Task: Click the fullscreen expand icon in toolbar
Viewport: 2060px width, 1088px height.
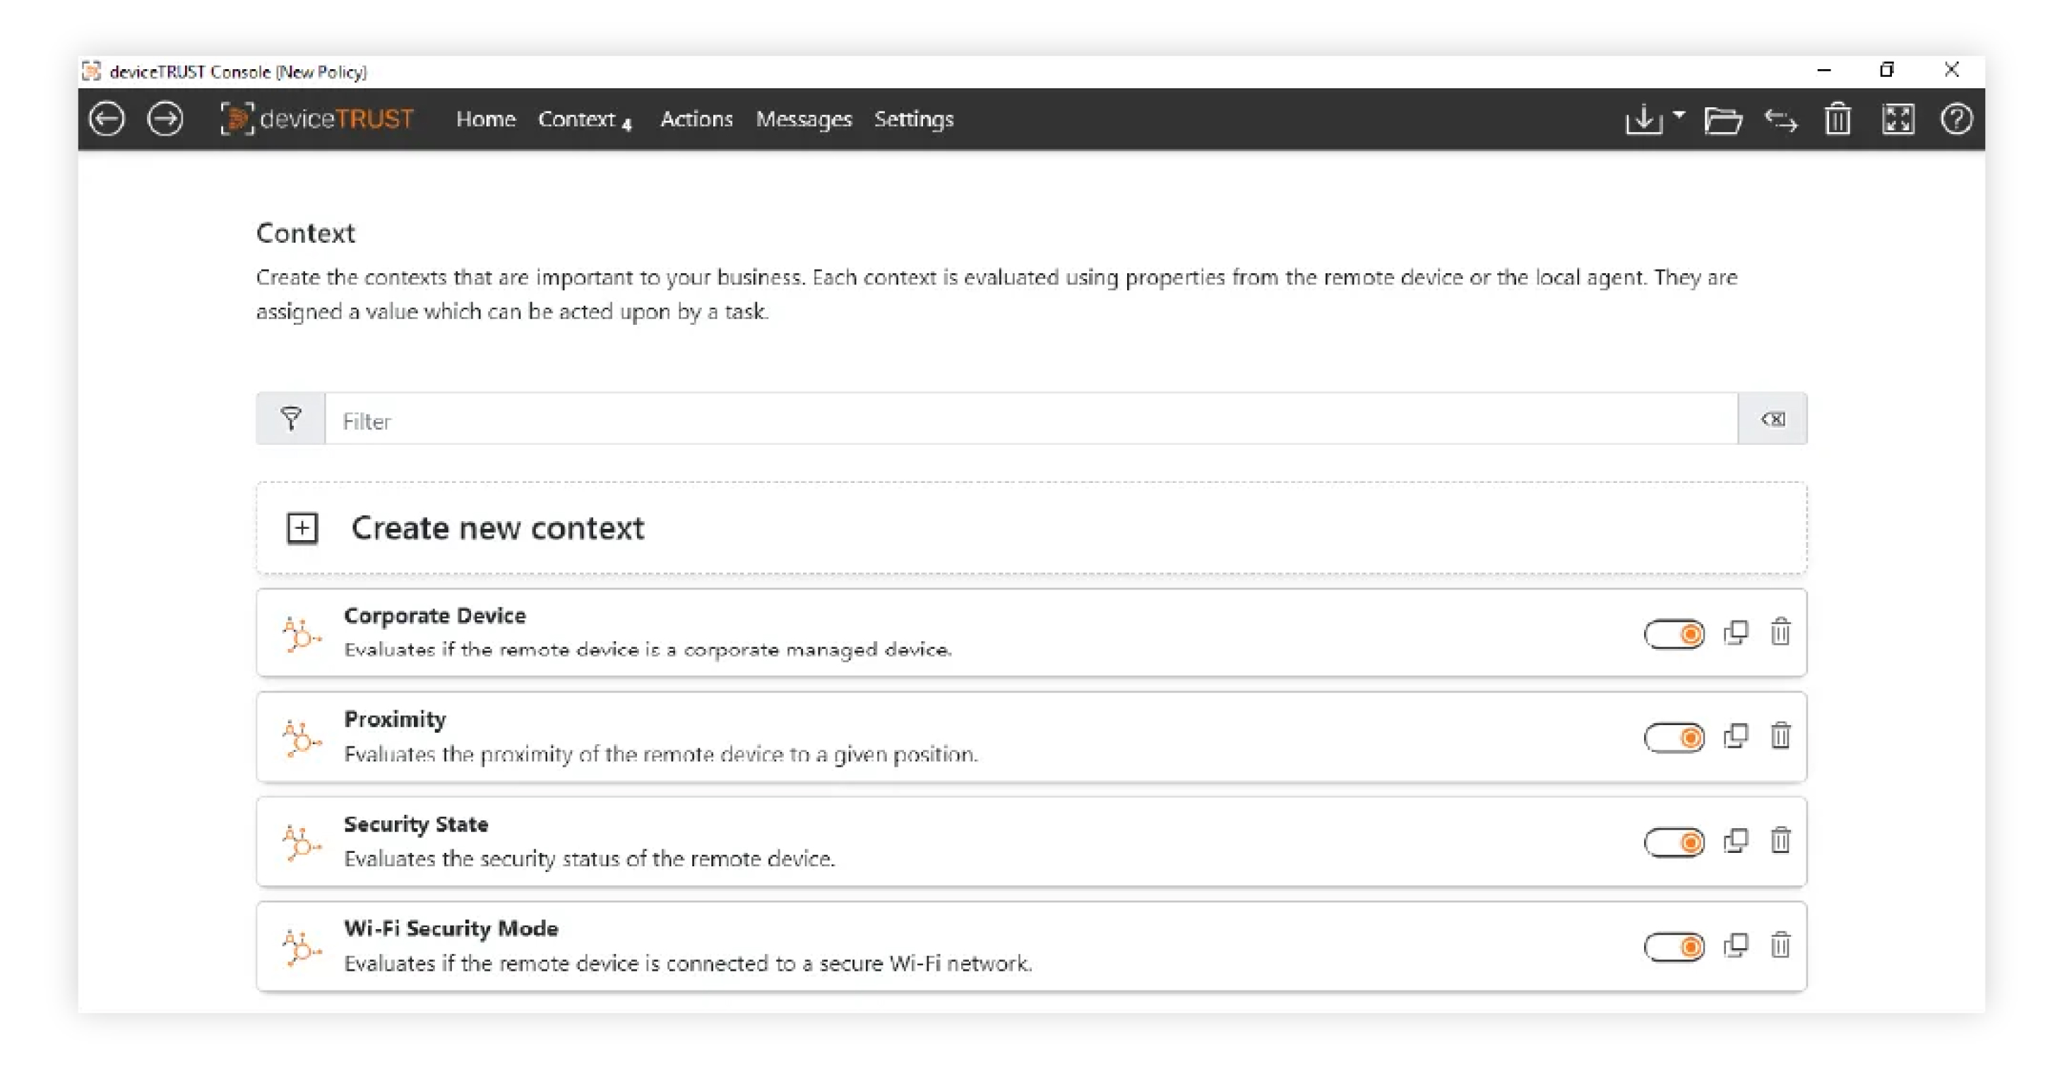Action: tap(1898, 120)
